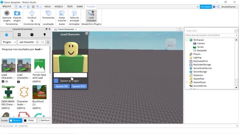Open the marketplace bag tab in toolbox
Screen dimensions: 239x134
coord(7,35)
